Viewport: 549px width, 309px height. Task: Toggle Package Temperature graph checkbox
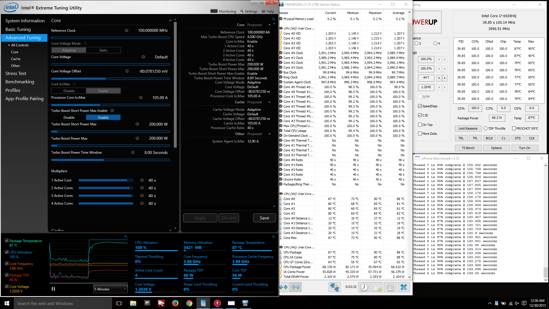(7, 241)
